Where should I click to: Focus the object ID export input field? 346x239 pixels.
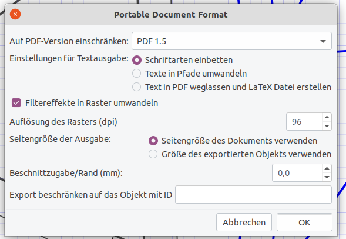[253, 195]
